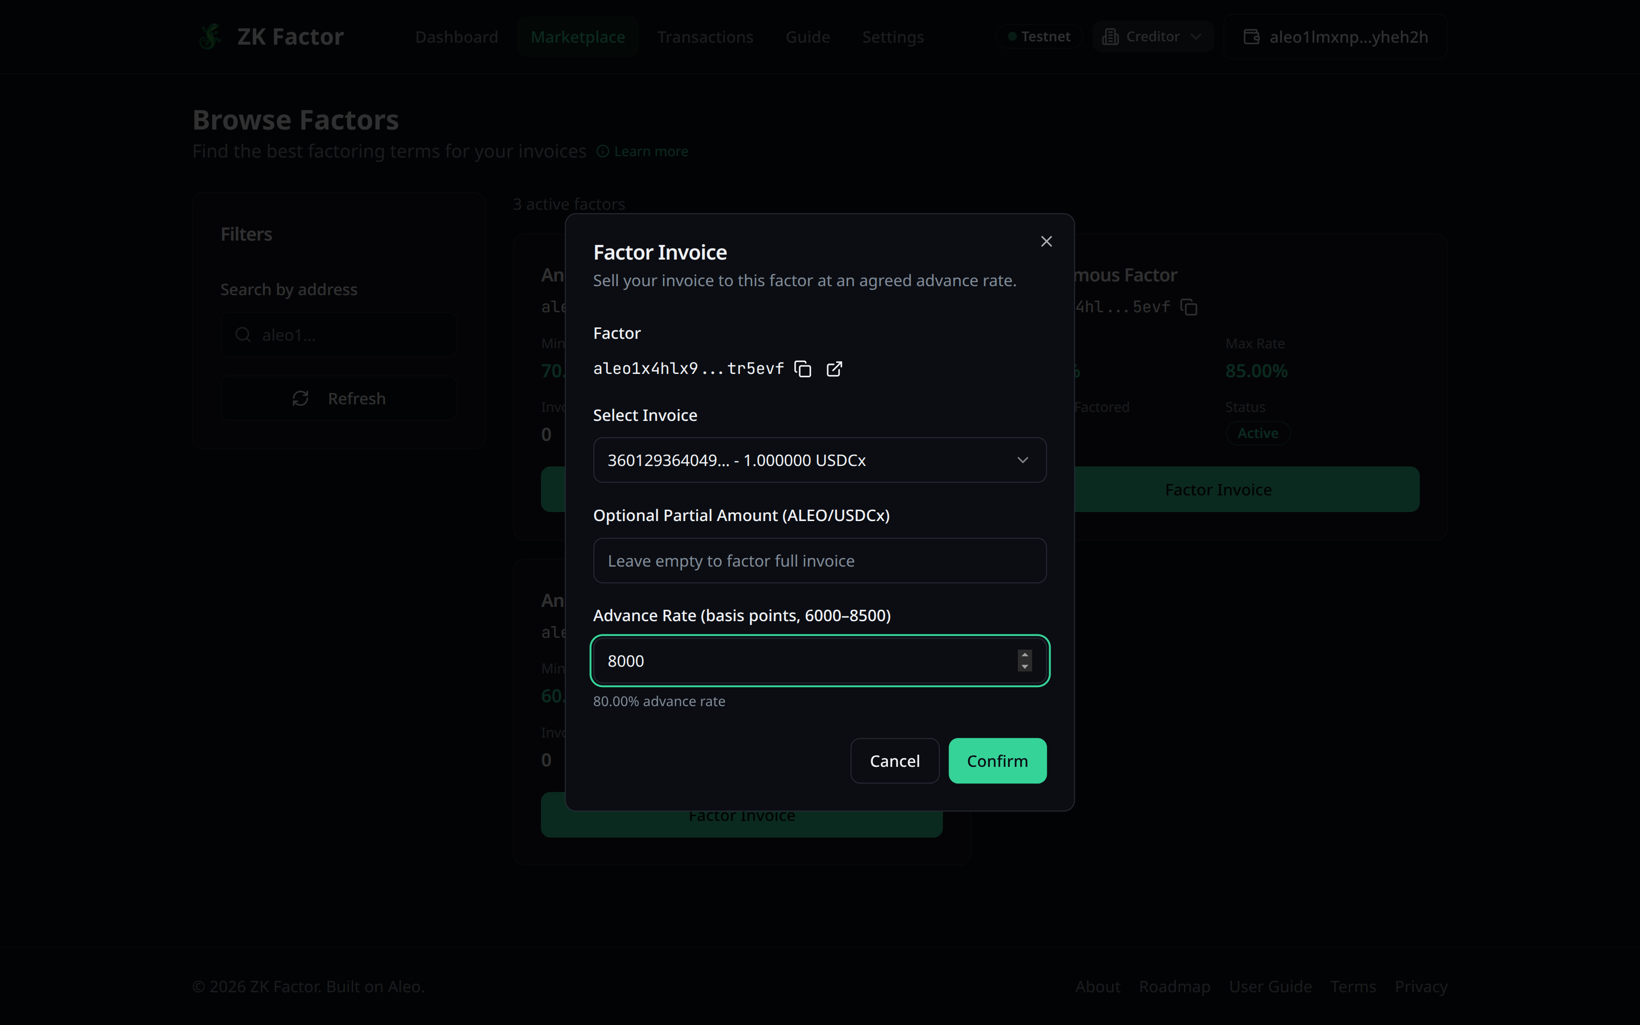Go to the Dashboard page
Screen dimensions: 1640x1025
[x=456, y=37]
